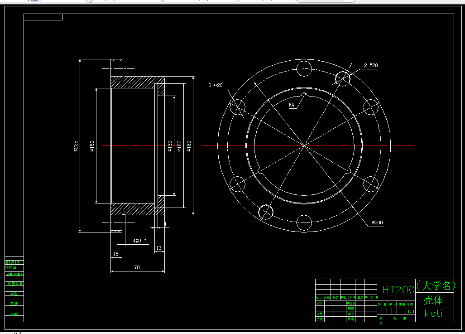Viewport: 465px width, 334px height.
Task: Select the R4 notch at top of bore
Action: click(x=304, y=95)
